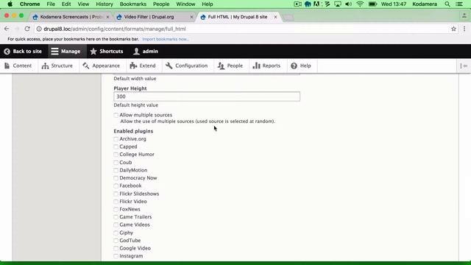Check Game Videos plugin
The height and width of the screenshot is (265, 471).
point(116,225)
